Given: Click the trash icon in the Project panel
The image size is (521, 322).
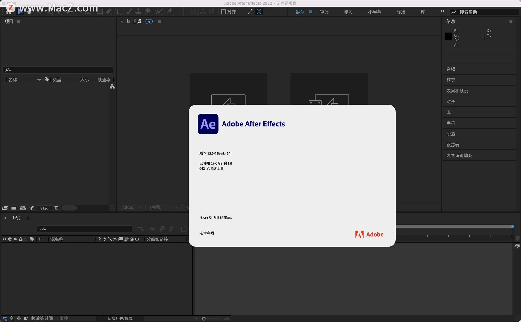Looking at the screenshot, I should (x=56, y=208).
